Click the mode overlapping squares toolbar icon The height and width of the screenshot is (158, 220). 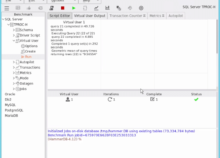click(x=119, y=8)
